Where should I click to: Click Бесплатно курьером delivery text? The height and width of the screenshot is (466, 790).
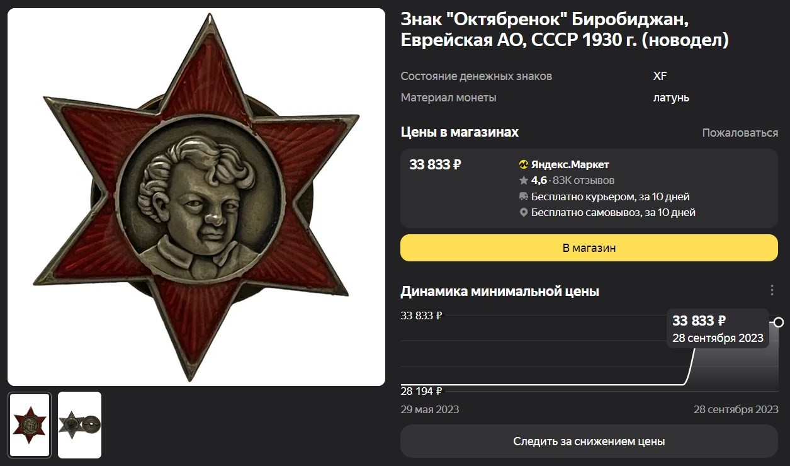pyautogui.click(x=611, y=196)
